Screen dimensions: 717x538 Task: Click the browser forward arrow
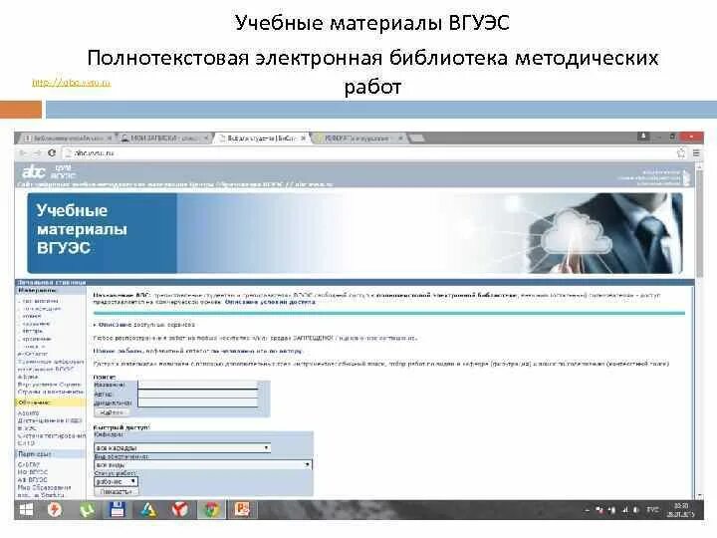pos(38,152)
